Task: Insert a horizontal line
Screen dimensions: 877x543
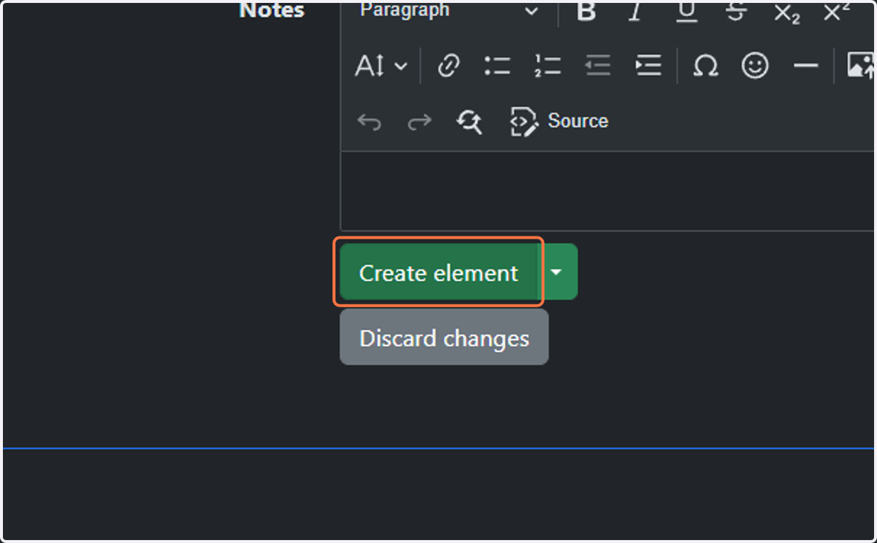Action: [x=805, y=66]
